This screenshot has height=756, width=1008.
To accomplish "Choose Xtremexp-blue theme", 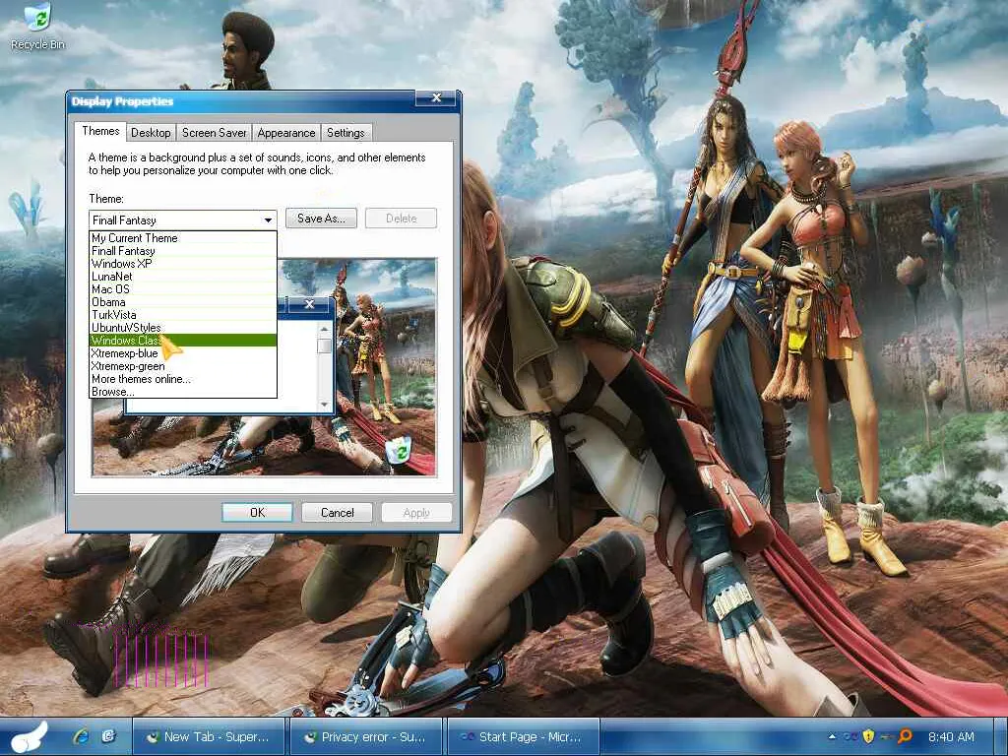I will [182, 353].
